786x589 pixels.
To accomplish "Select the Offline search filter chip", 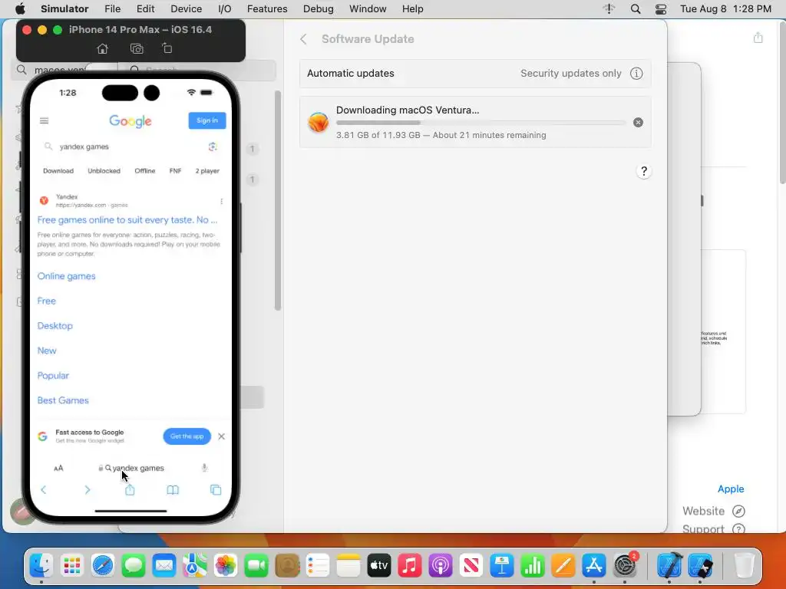I will coord(145,171).
